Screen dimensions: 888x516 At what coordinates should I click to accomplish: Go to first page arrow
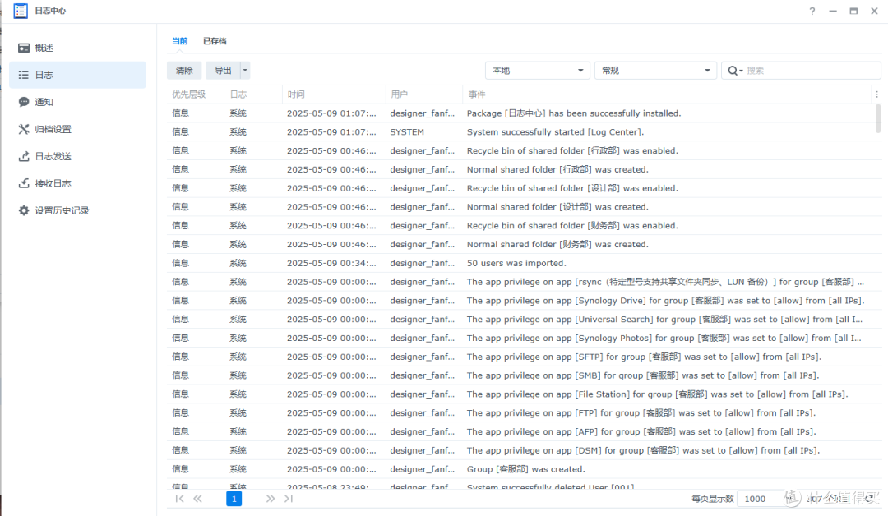(x=179, y=499)
